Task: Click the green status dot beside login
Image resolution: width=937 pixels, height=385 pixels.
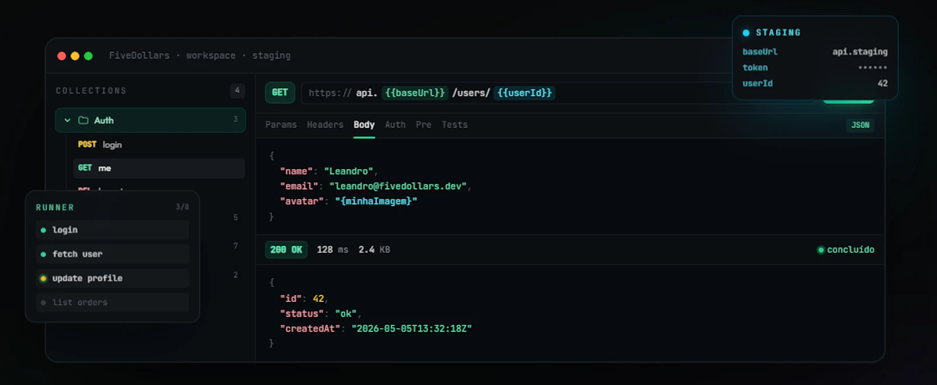Action: coord(43,231)
